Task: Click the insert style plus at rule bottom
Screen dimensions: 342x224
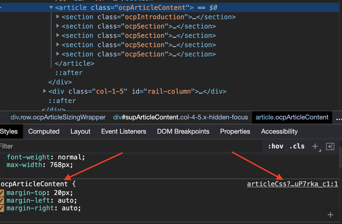Action: [330, 215]
